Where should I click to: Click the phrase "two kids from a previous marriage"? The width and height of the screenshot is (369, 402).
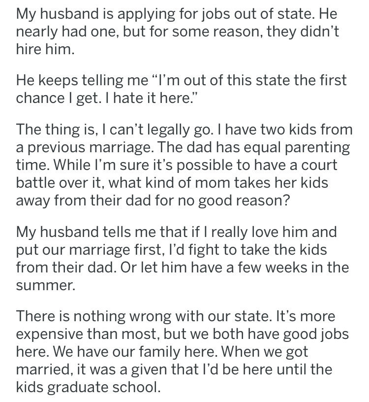(184, 138)
